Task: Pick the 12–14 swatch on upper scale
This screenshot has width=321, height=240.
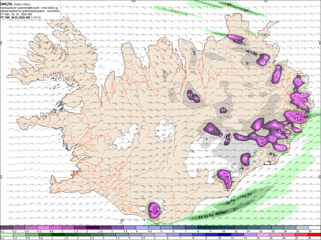Action: (x=240, y=227)
